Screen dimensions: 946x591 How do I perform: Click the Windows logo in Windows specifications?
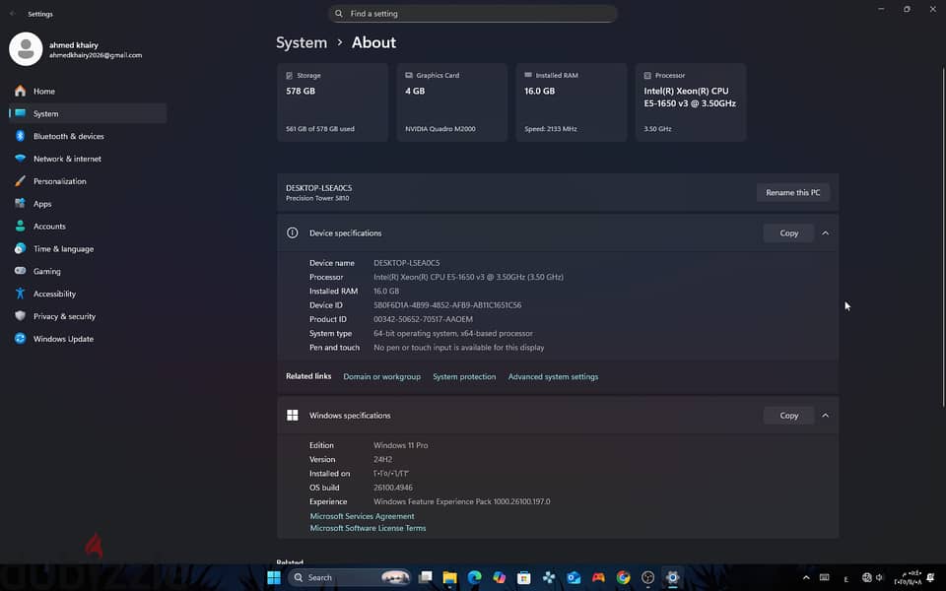293,415
